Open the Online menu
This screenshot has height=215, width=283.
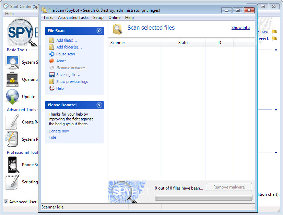(x=115, y=18)
